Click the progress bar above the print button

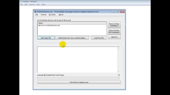pos(78,78)
